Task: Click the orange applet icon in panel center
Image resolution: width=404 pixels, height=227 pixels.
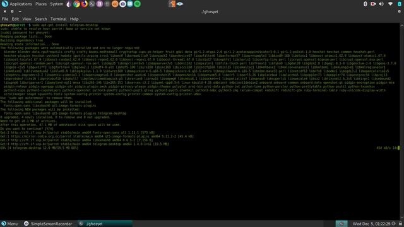Action: click(172, 4)
